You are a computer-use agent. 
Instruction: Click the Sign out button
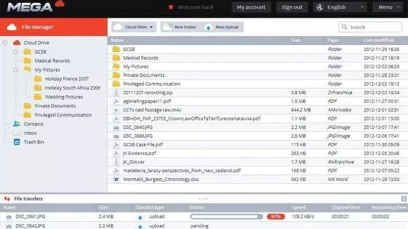click(292, 7)
